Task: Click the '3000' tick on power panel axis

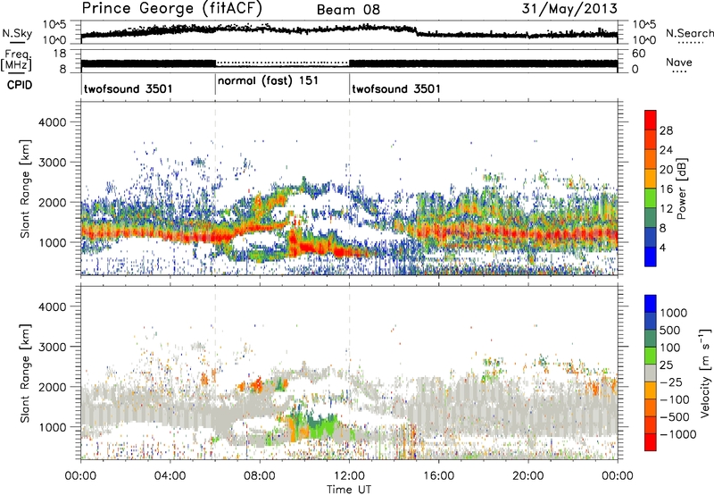Action: (x=53, y=163)
